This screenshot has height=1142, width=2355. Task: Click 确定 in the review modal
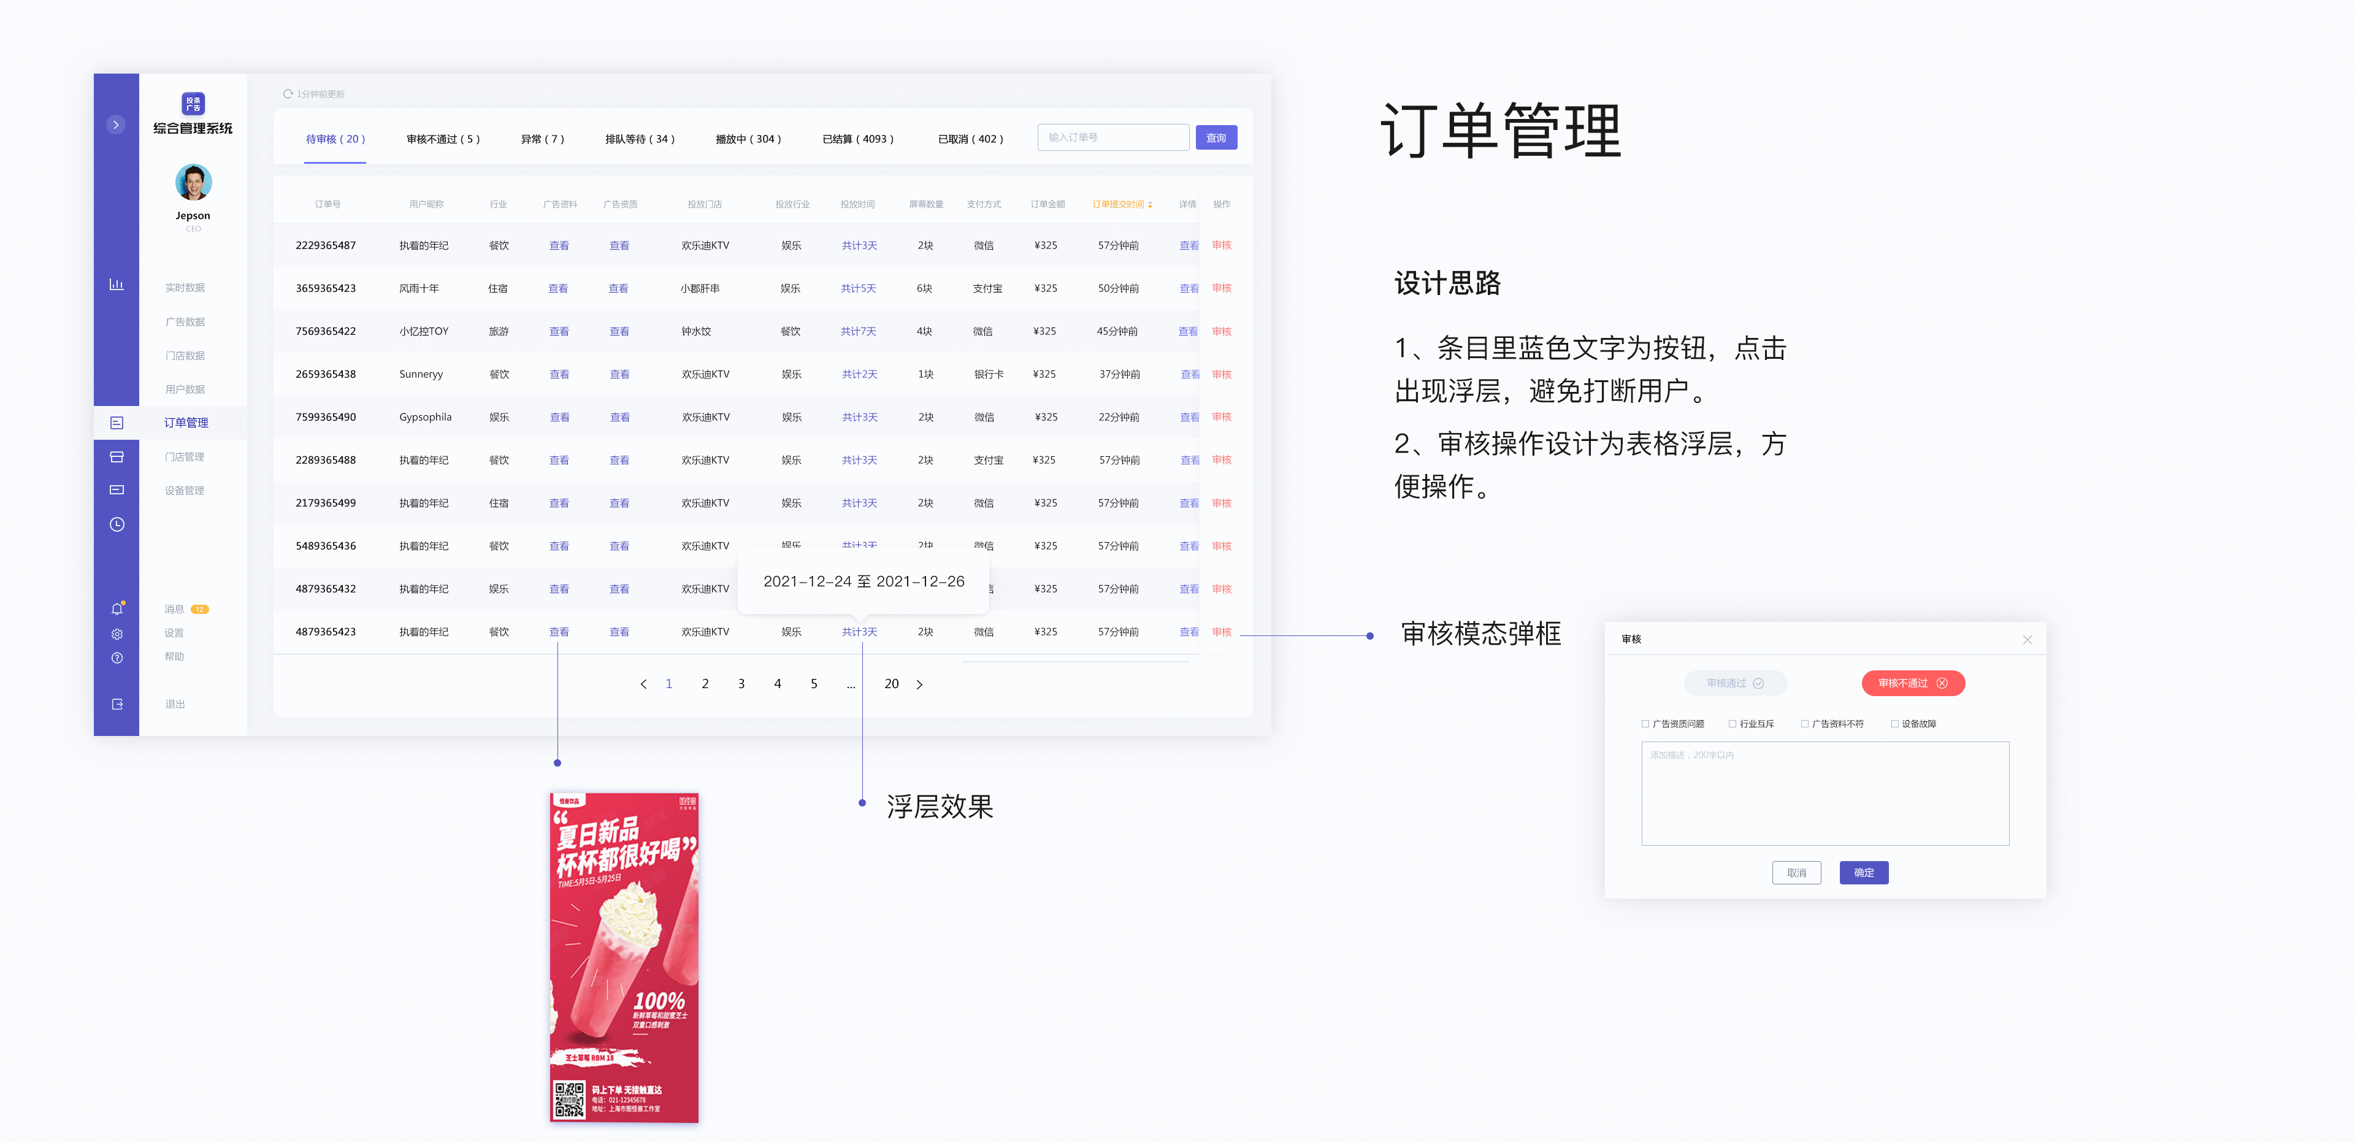pyautogui.click(x=1864, y=872)
